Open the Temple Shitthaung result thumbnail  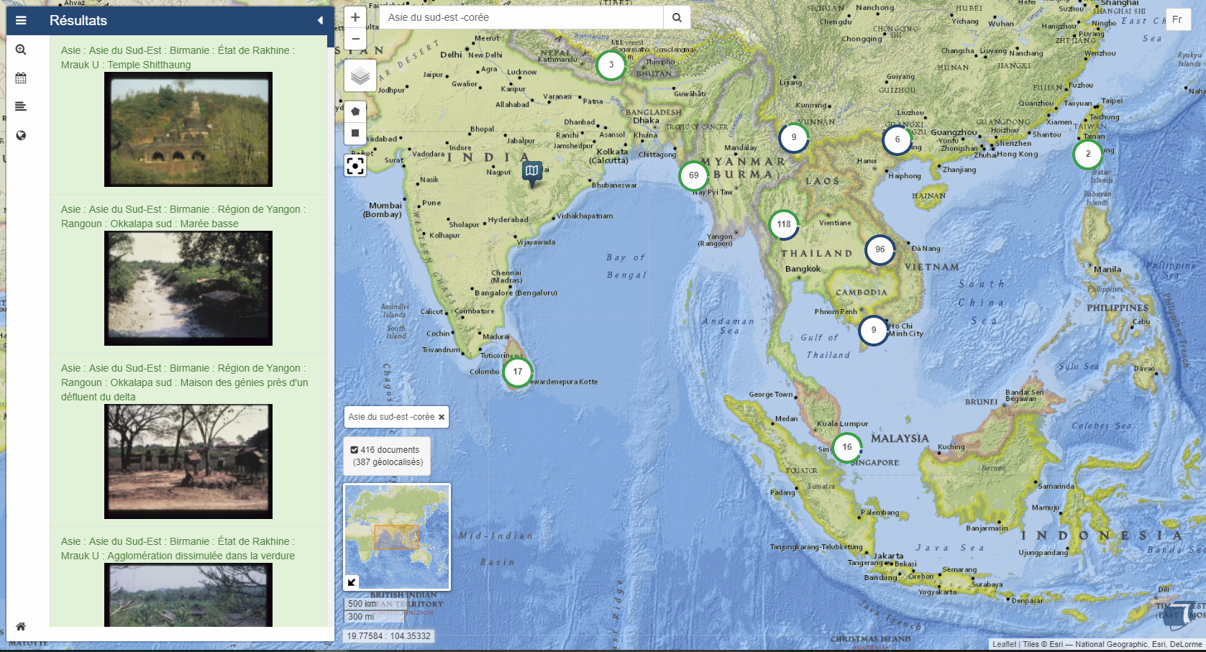[188, 129]
